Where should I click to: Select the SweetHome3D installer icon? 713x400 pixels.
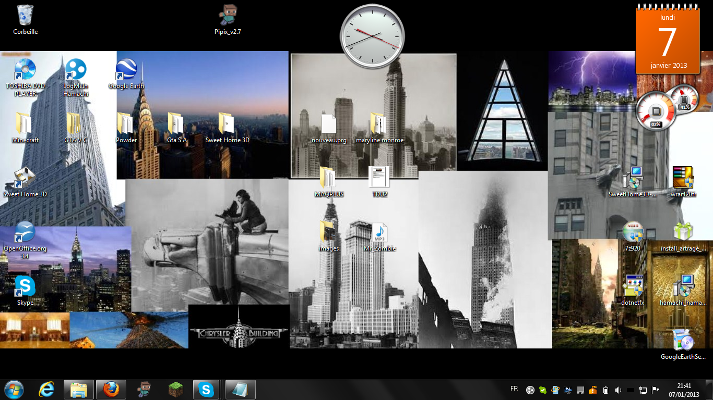[633, 182]
